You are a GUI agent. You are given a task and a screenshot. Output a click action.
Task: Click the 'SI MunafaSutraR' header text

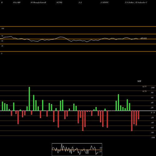click(38, 2)
